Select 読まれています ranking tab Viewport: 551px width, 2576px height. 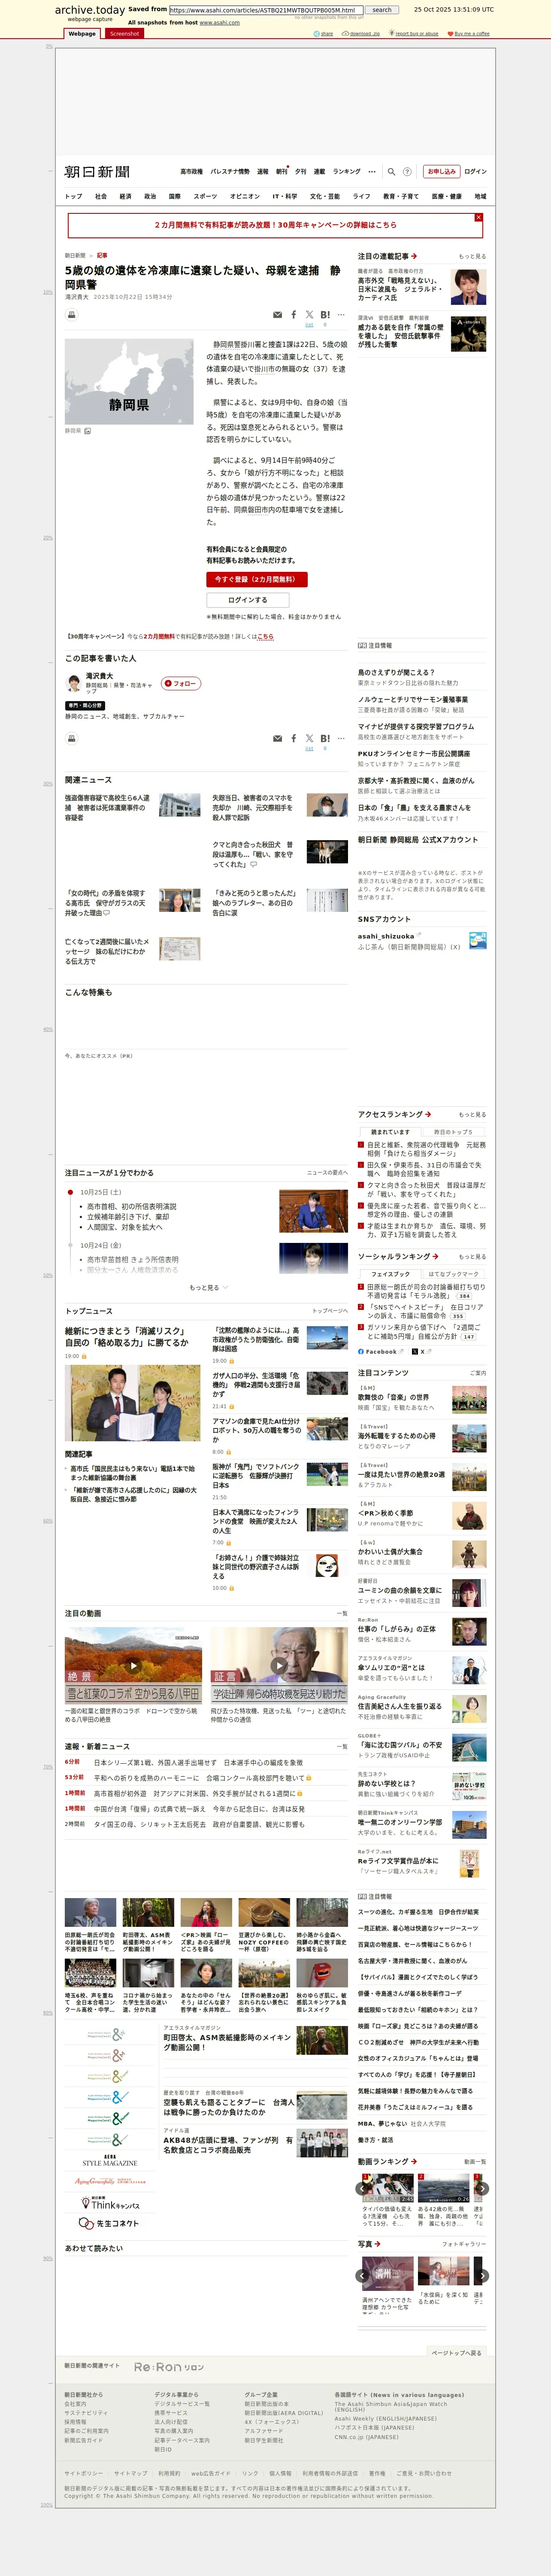click(x=390, y=1132)
